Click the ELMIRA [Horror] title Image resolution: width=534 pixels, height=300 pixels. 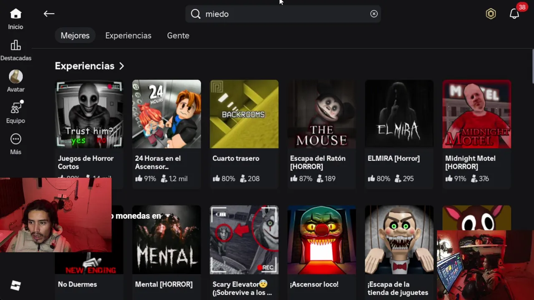(x=393, y=158)
